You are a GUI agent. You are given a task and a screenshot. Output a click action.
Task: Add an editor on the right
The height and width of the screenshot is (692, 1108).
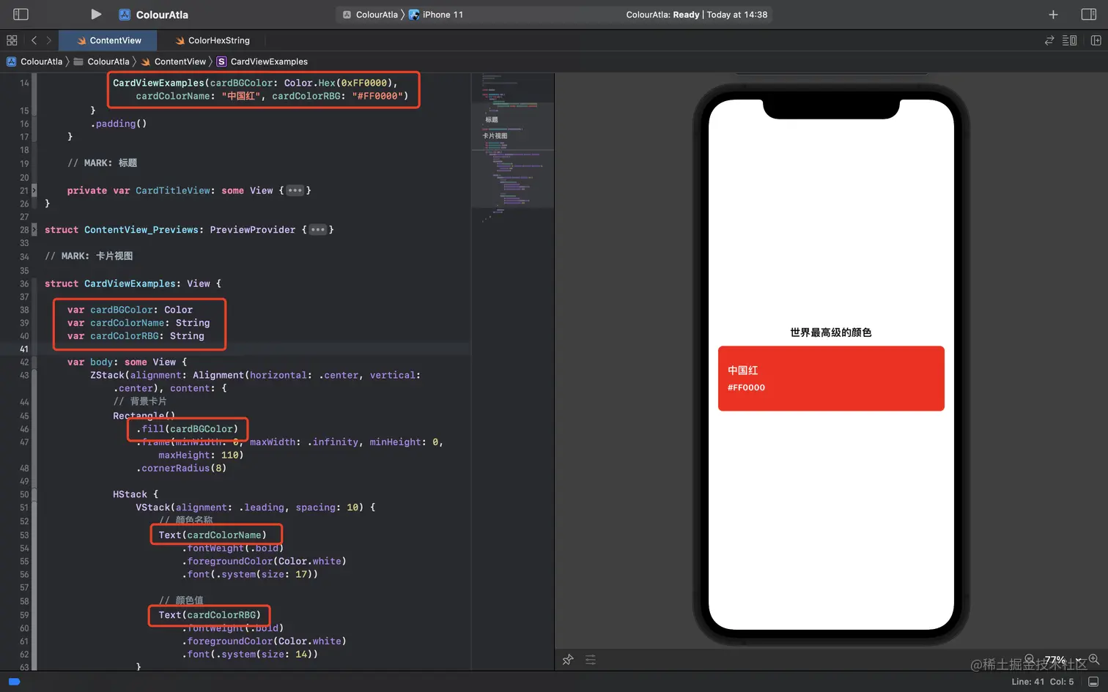click(1096, 40)
